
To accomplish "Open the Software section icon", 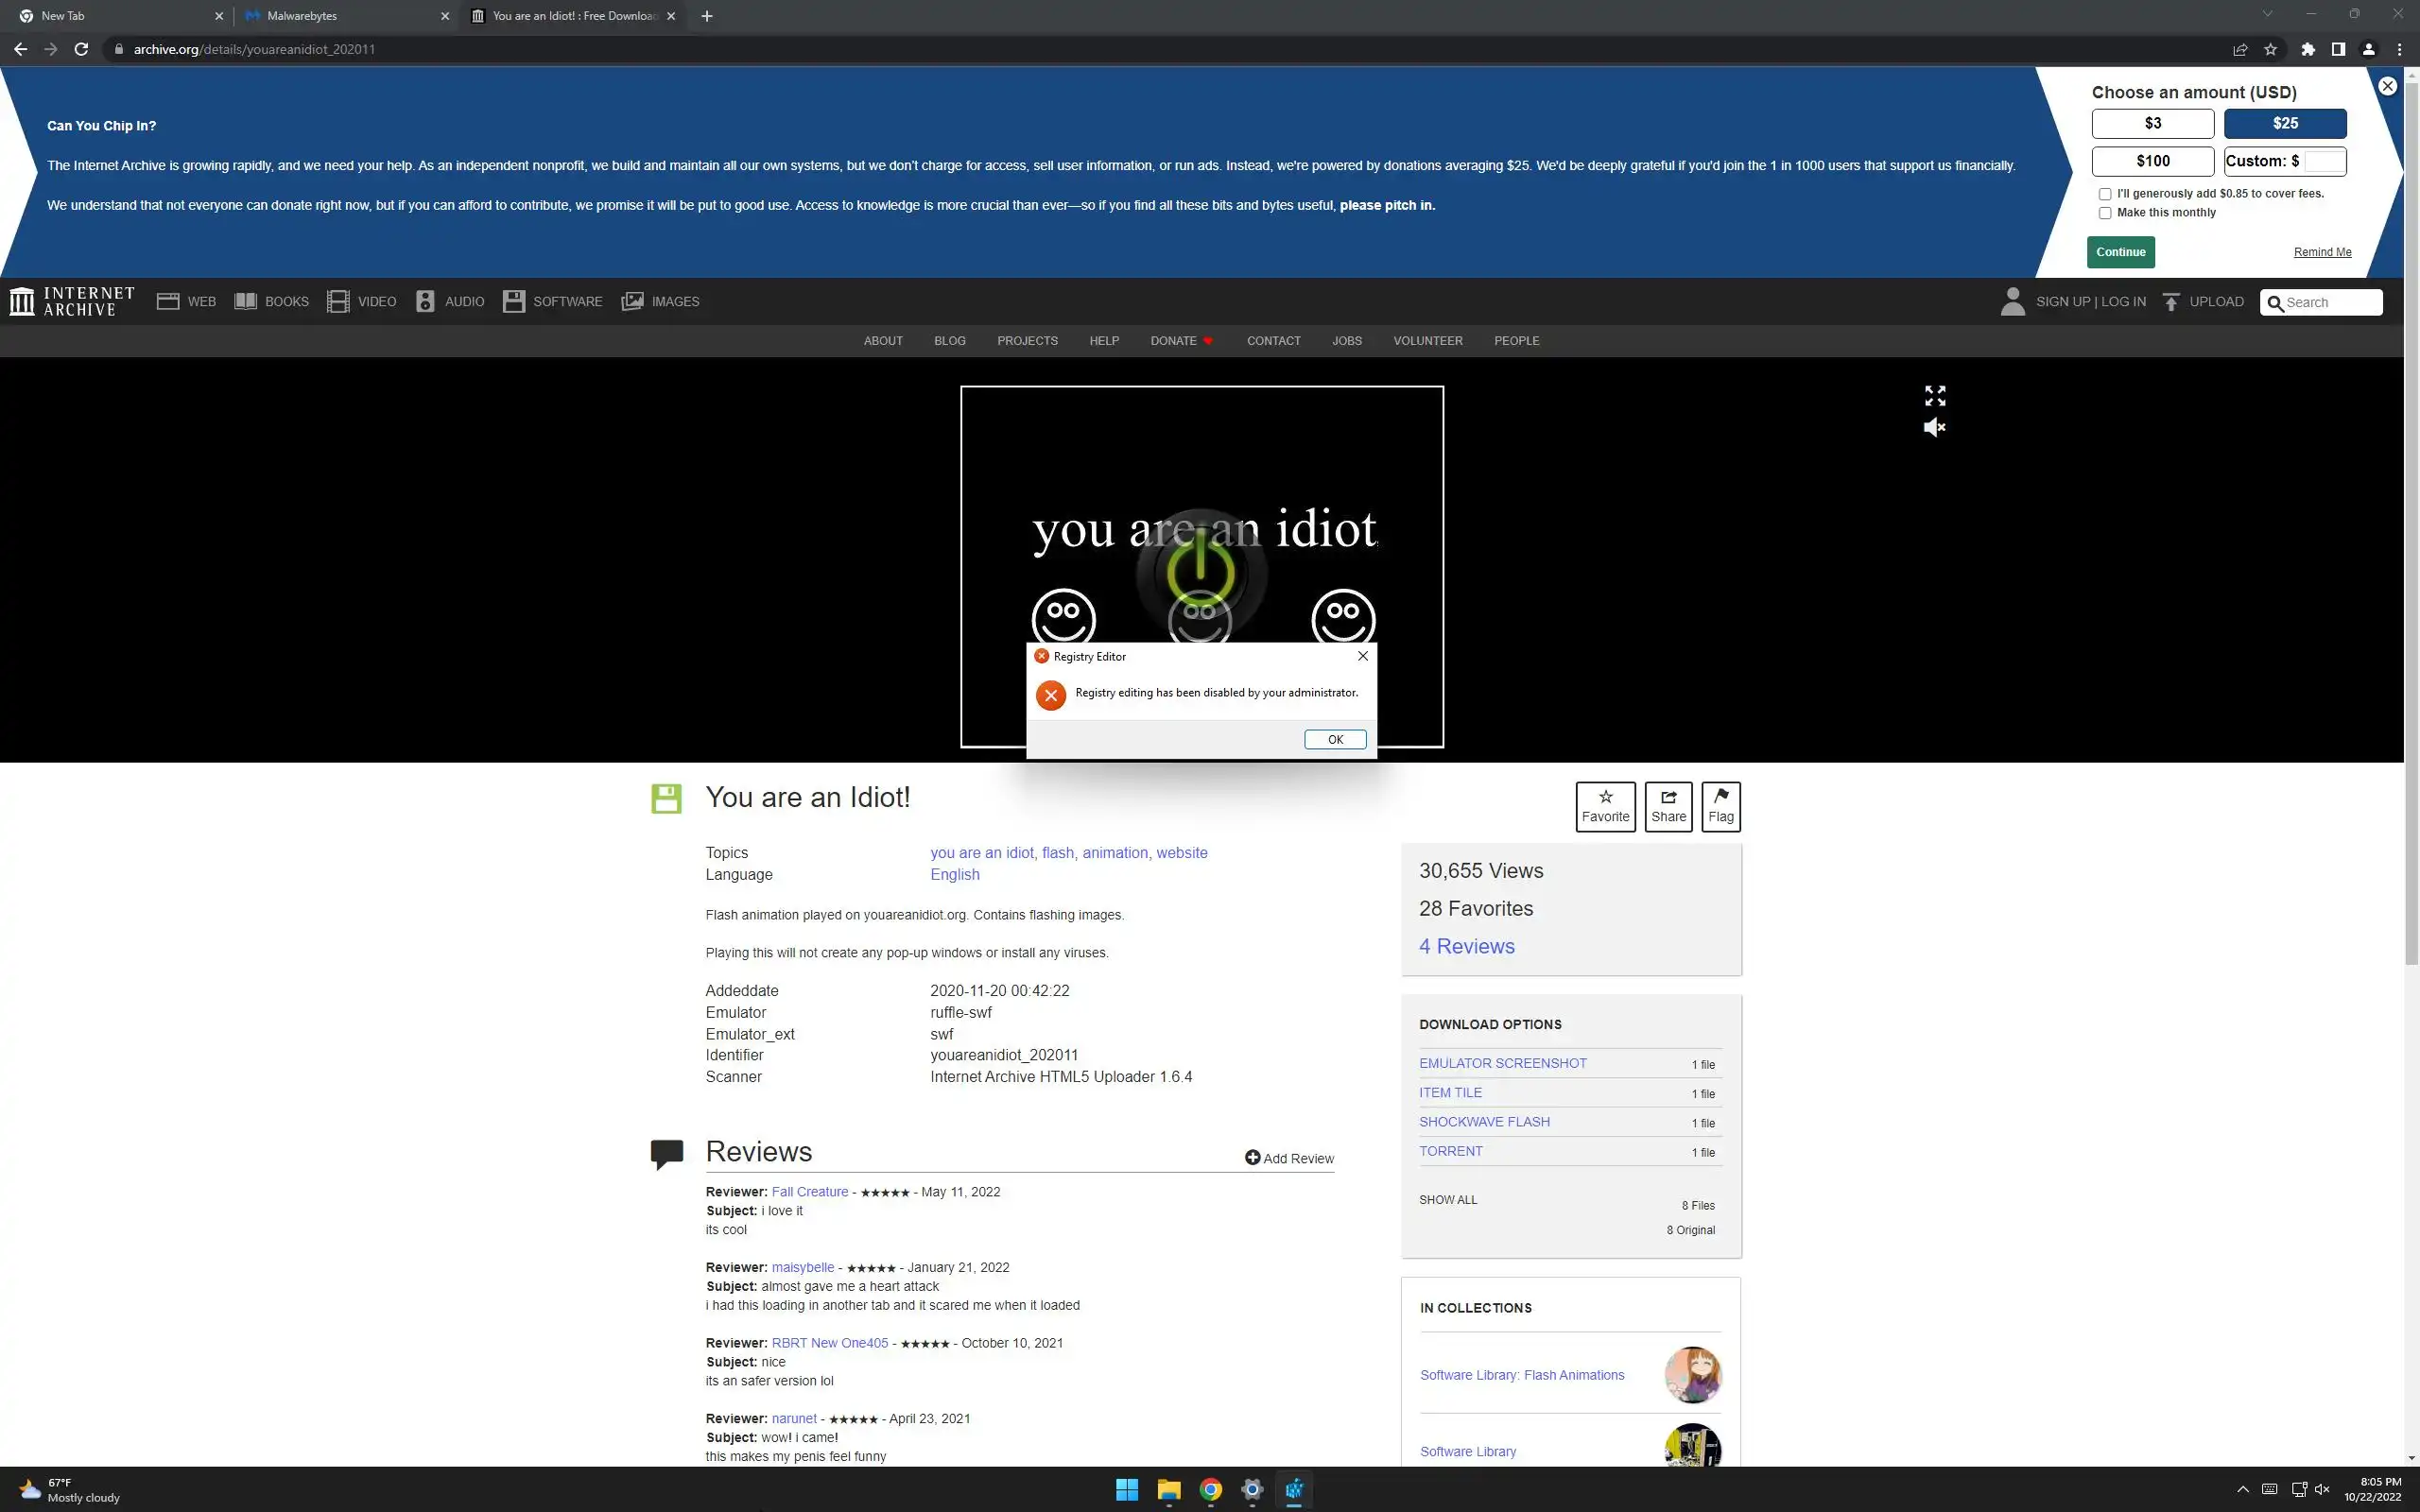I will (514, 301).
